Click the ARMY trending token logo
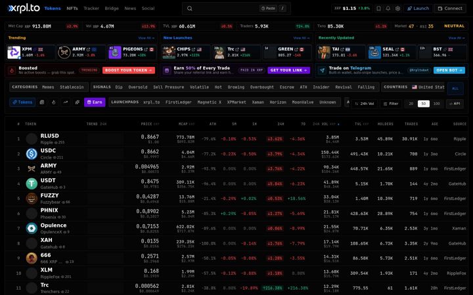The width and height of the screenshot is (473, 295). click(x=64, y=52)
